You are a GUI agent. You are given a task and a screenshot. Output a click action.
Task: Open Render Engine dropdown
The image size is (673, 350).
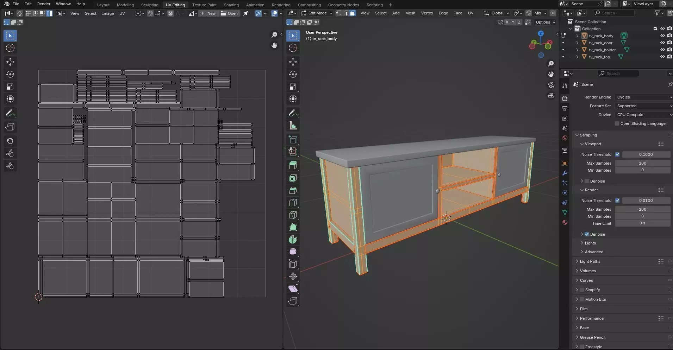(x=644, y=97)
